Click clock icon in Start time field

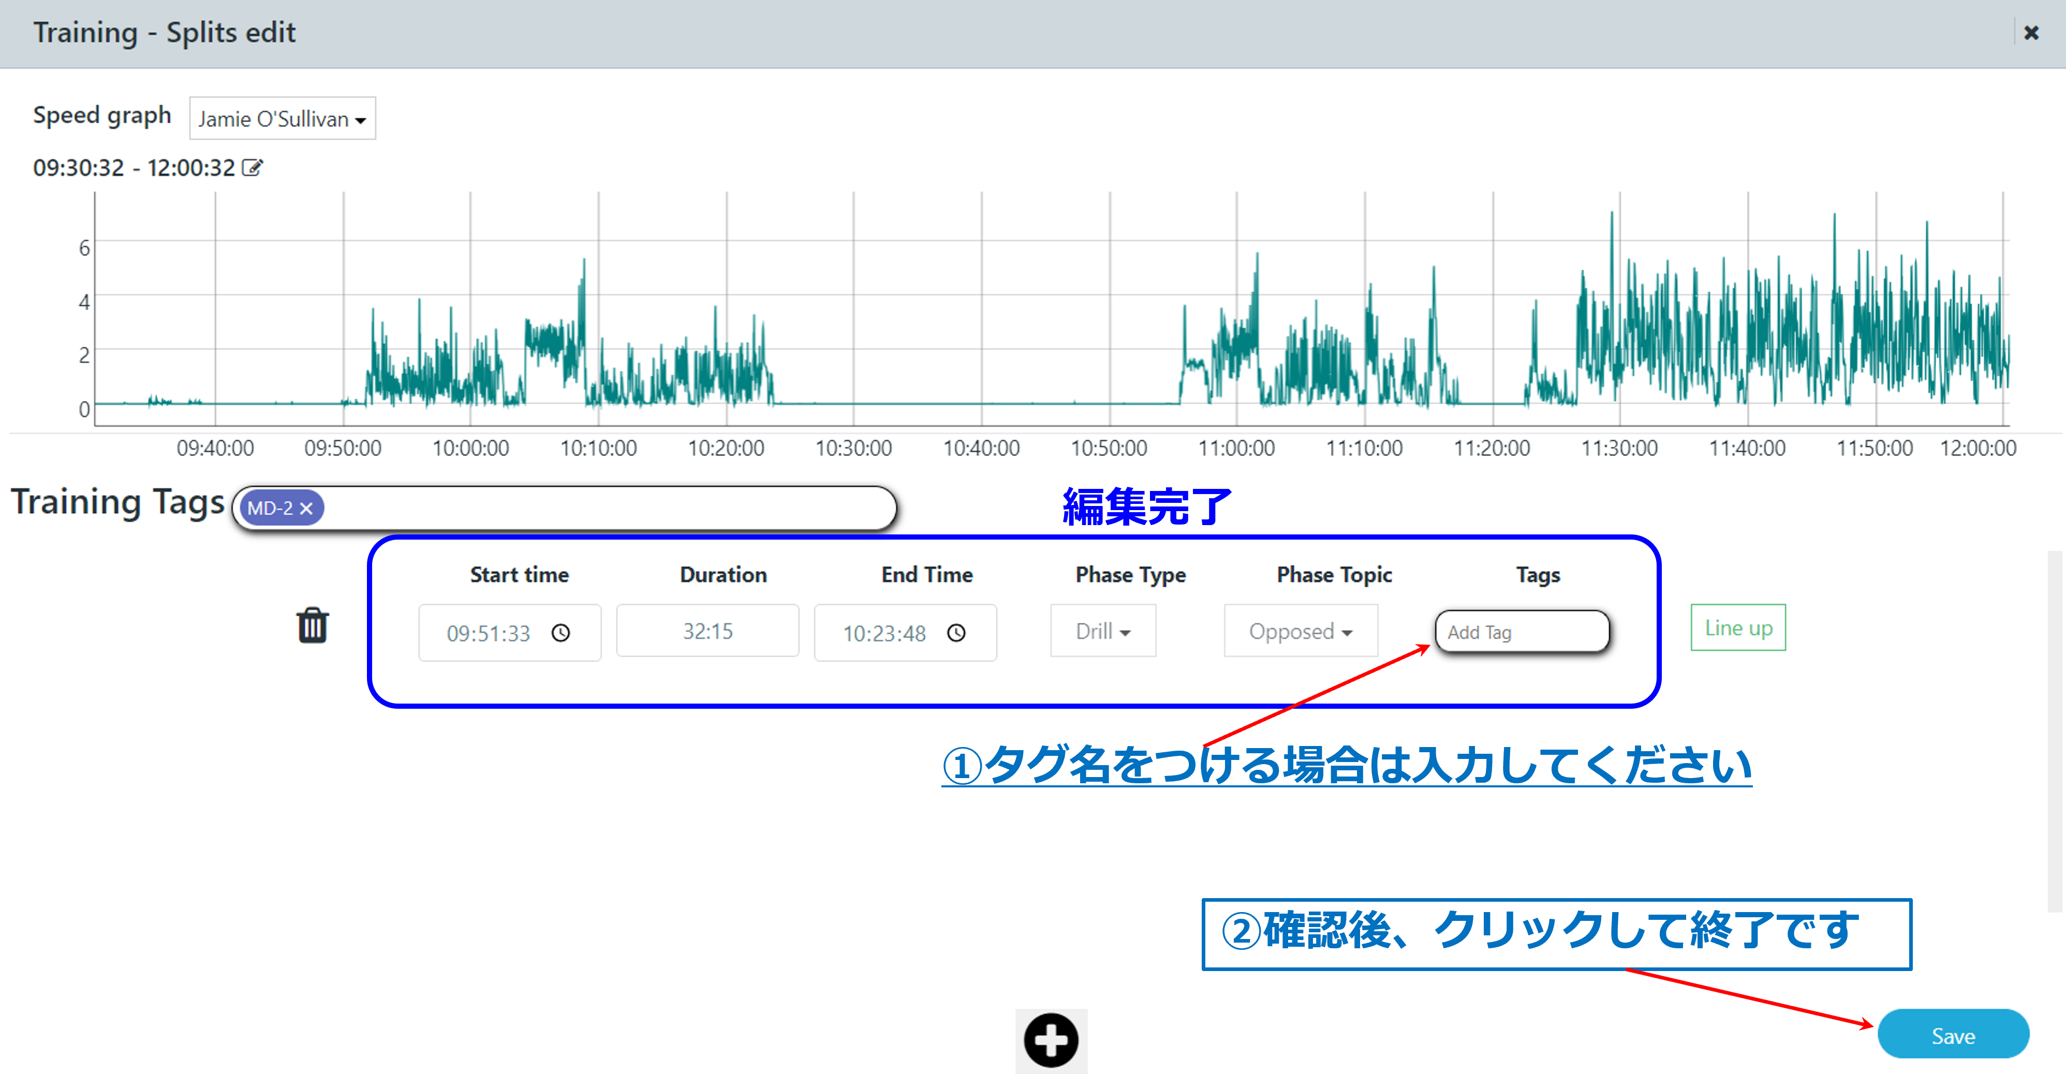point(560,633)
